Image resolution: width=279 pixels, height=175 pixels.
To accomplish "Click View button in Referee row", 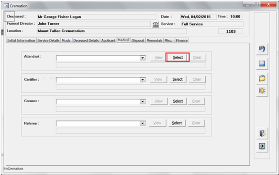I will coord(157,123).
